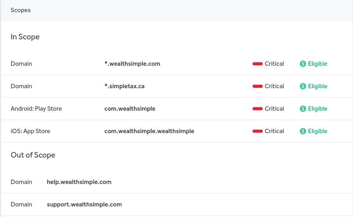Click the Android: Play Store asset type label
This screenshot has width=353, height=217.
tap(36, 109)
